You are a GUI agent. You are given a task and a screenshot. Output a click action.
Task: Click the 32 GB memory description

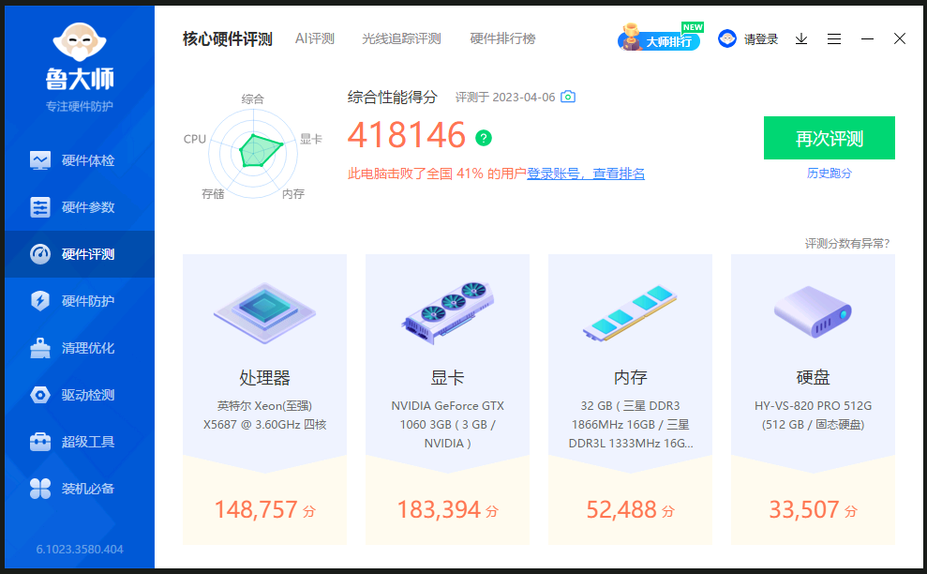[630, 424]
